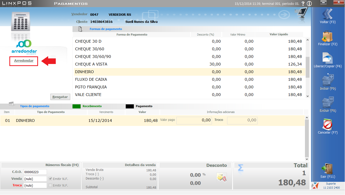Click the Valor pago input field
Screen dimensions: 345x195
click(x=194, y=120)
